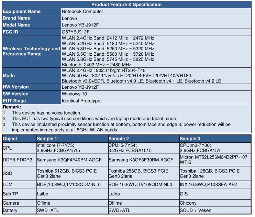
Task: Select the 'FCC ID' label cell
Action: [32, 32]
